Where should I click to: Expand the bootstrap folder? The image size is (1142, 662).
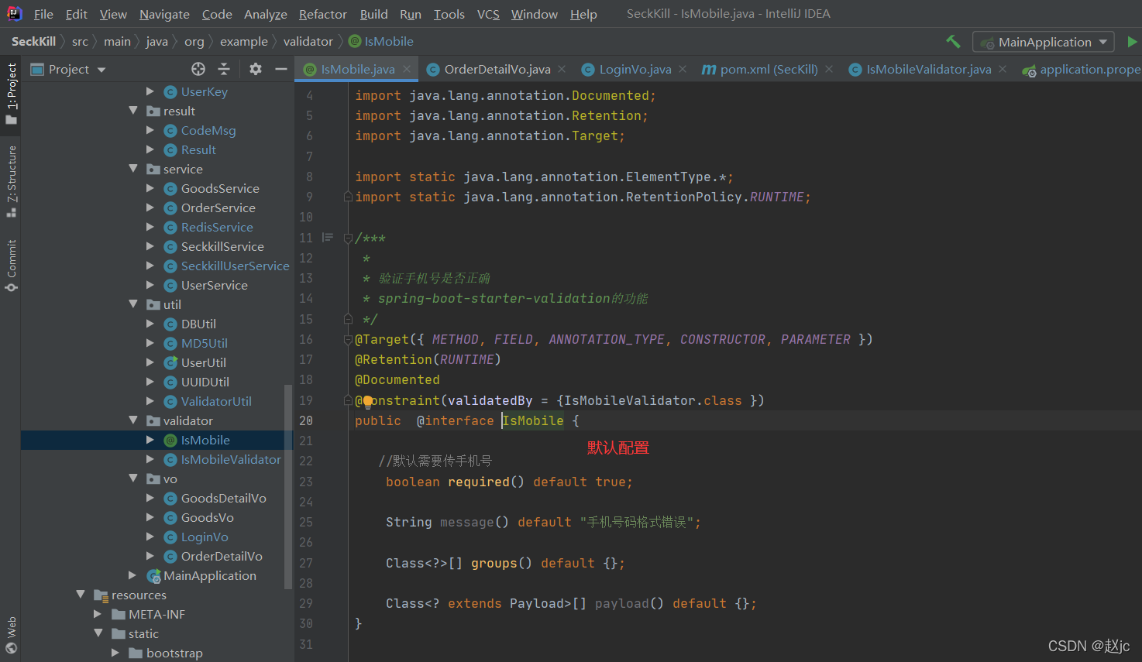tap(115, 653)
